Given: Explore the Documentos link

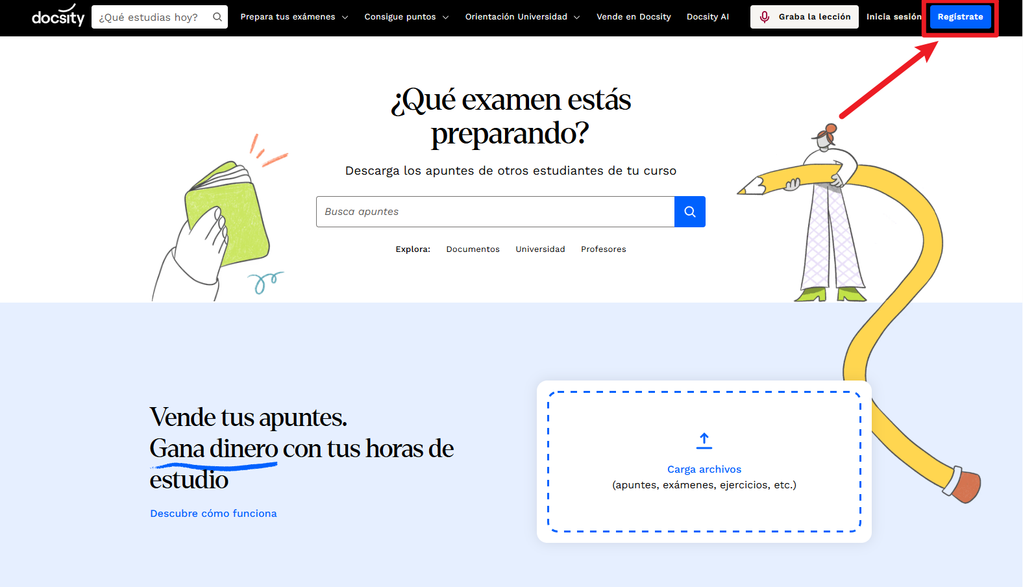Looking at the screenshot, I should tap(473, 249).
